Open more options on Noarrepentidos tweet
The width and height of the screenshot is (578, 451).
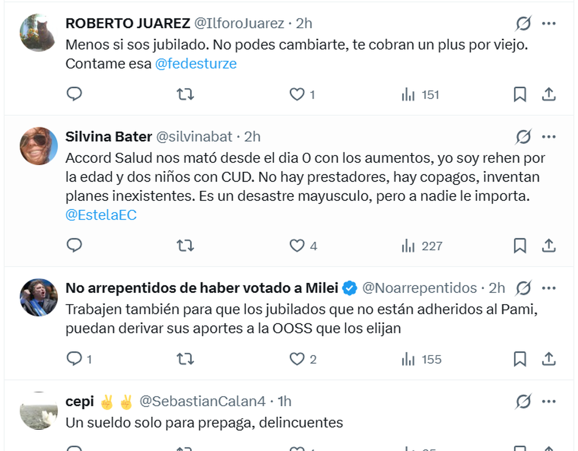click(x=549, y=288)
